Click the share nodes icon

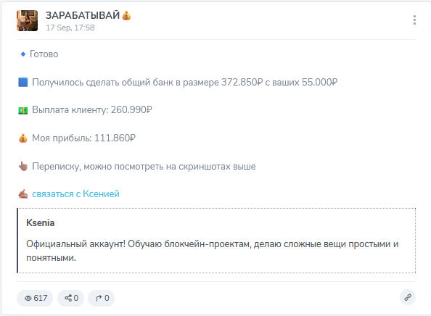(68, 298)
